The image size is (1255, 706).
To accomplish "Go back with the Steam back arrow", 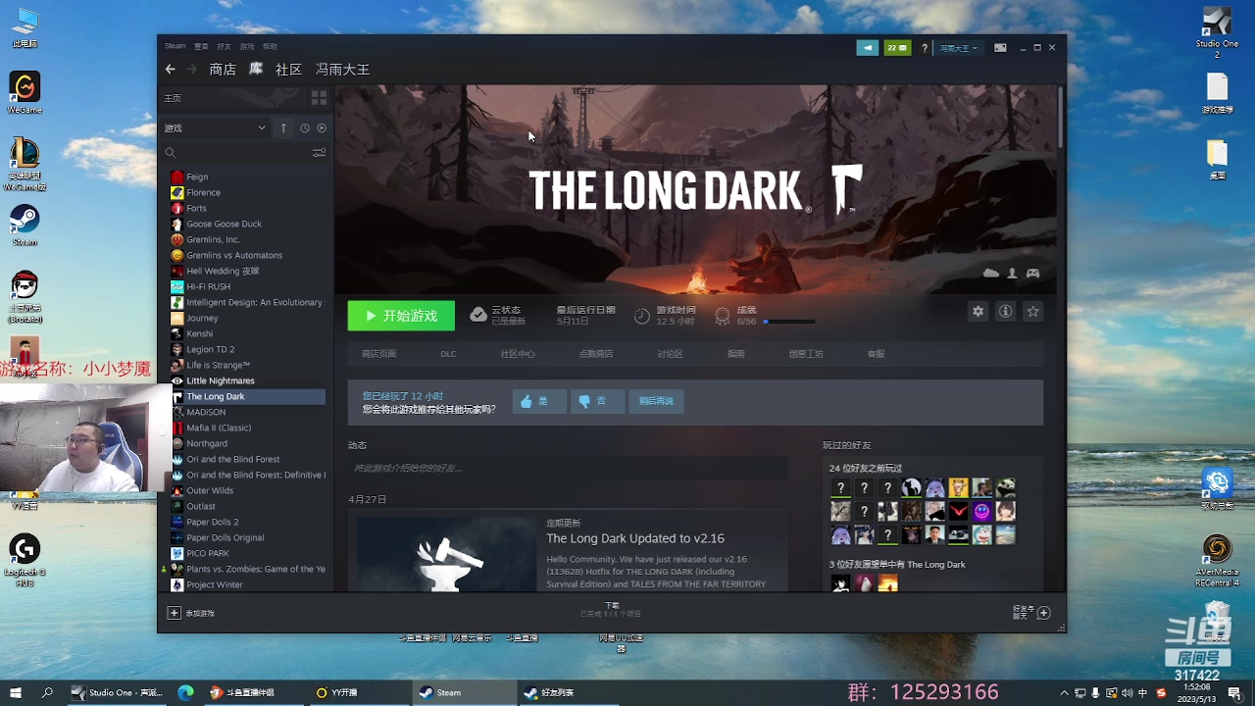I will tap(171, 70).
